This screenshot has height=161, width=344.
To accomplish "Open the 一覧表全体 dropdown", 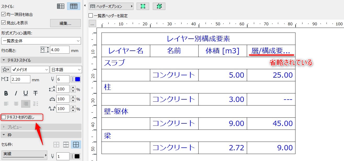I will 41,41.
